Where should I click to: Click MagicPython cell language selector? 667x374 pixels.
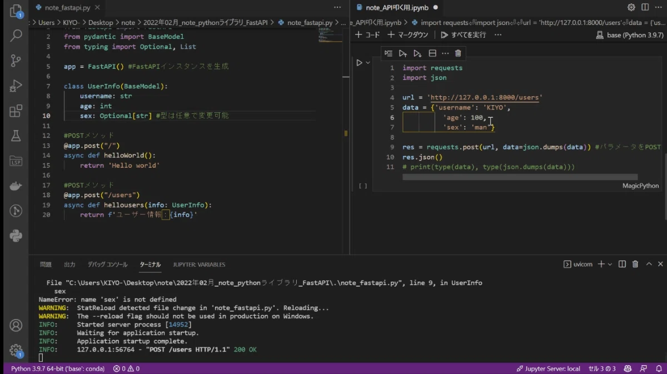tap(640, 186)
